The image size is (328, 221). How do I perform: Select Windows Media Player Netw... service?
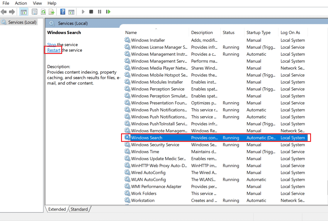(159, 68)
